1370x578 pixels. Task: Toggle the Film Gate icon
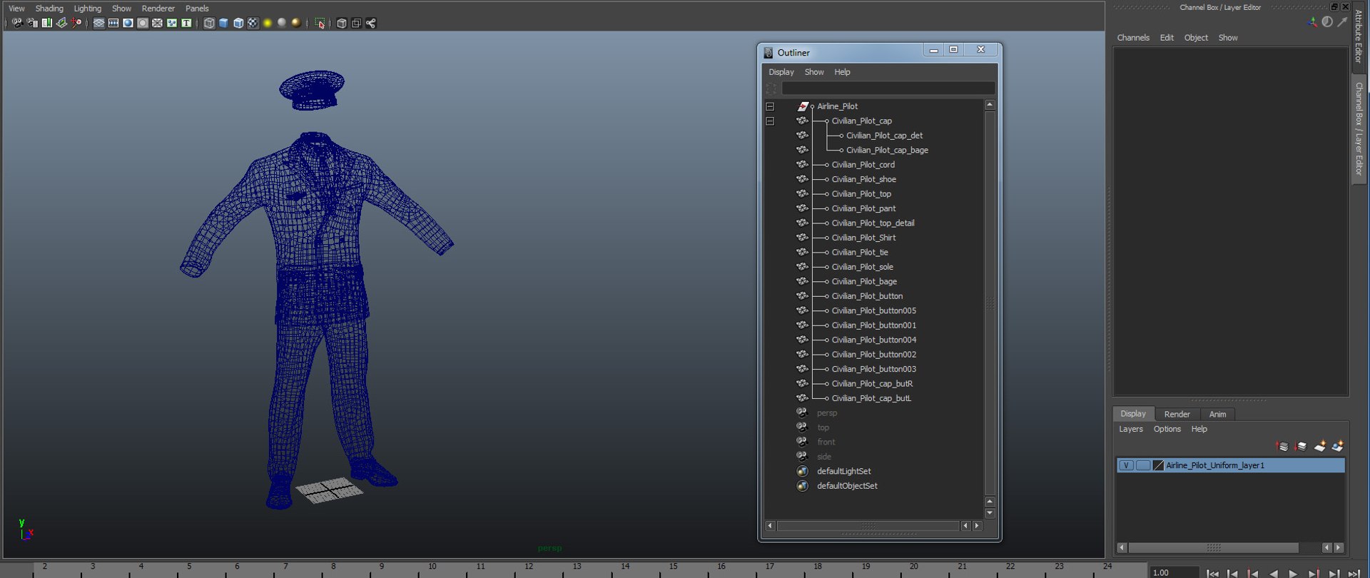(113, 23)
